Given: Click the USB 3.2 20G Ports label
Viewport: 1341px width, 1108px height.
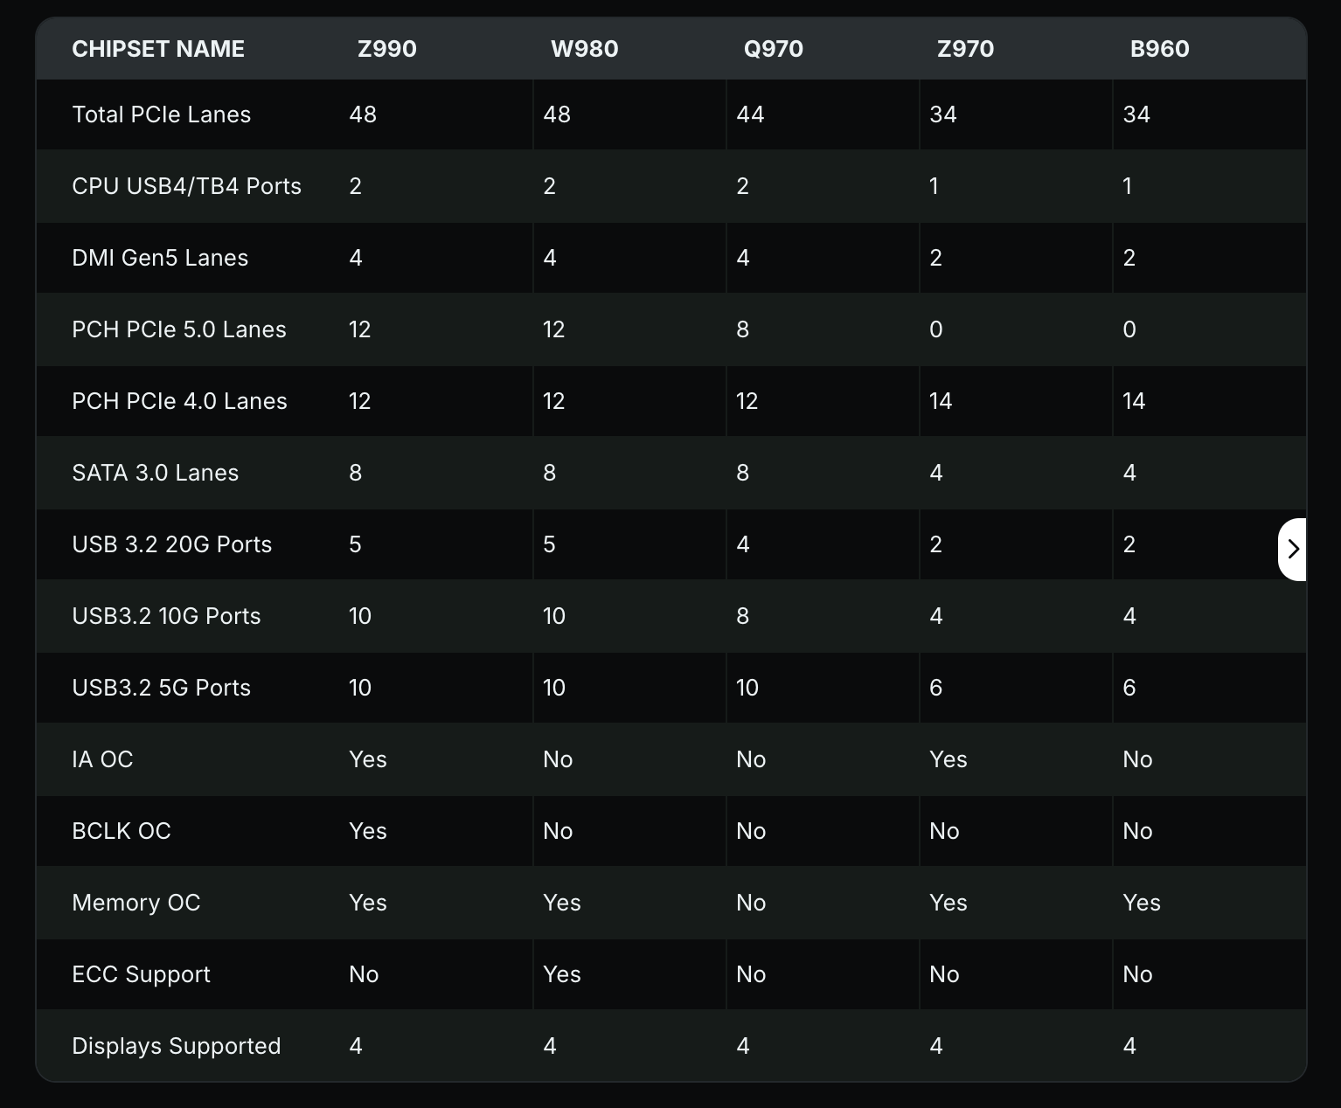Looking at the screenshot, I should [x=171, y=544].
